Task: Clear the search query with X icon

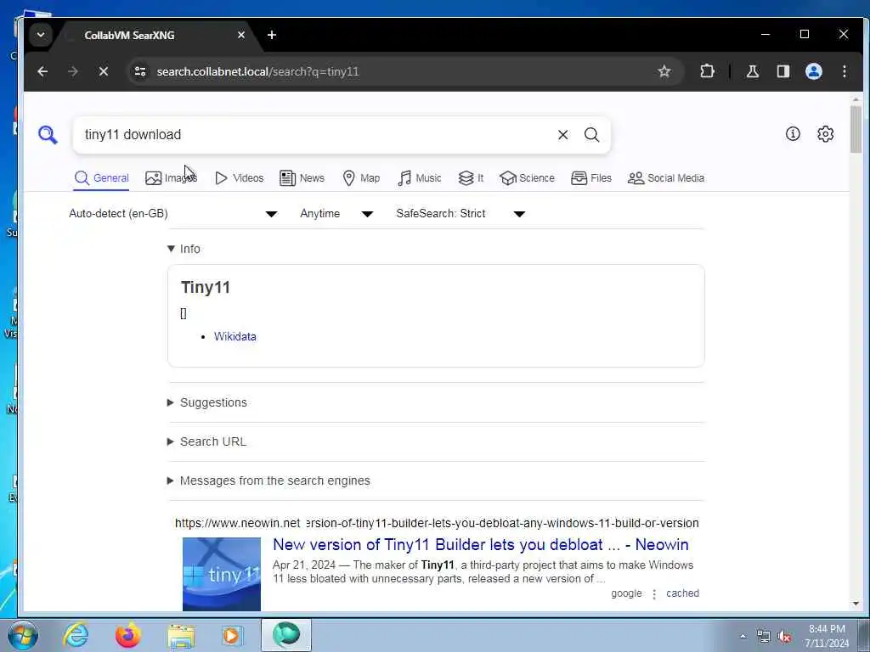Action: (x=562, y=135)
